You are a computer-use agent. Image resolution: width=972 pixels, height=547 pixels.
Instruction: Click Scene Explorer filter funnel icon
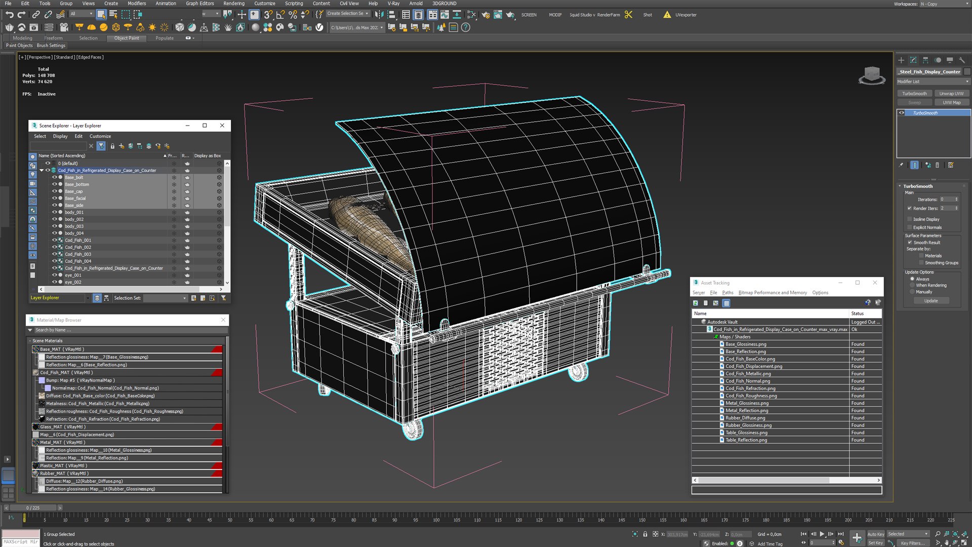coord(101,146)
